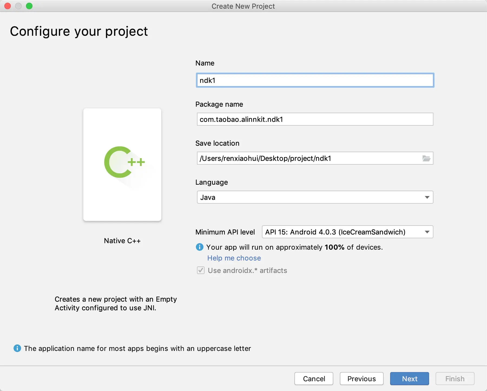Image resolution: width=487 pixels, height=391 pixels.
Task: Click the green zoom window button
Action: coord(29,6)
